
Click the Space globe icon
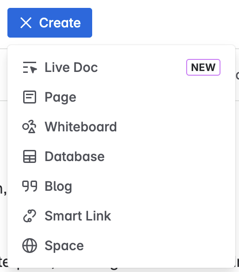[30, 246]
